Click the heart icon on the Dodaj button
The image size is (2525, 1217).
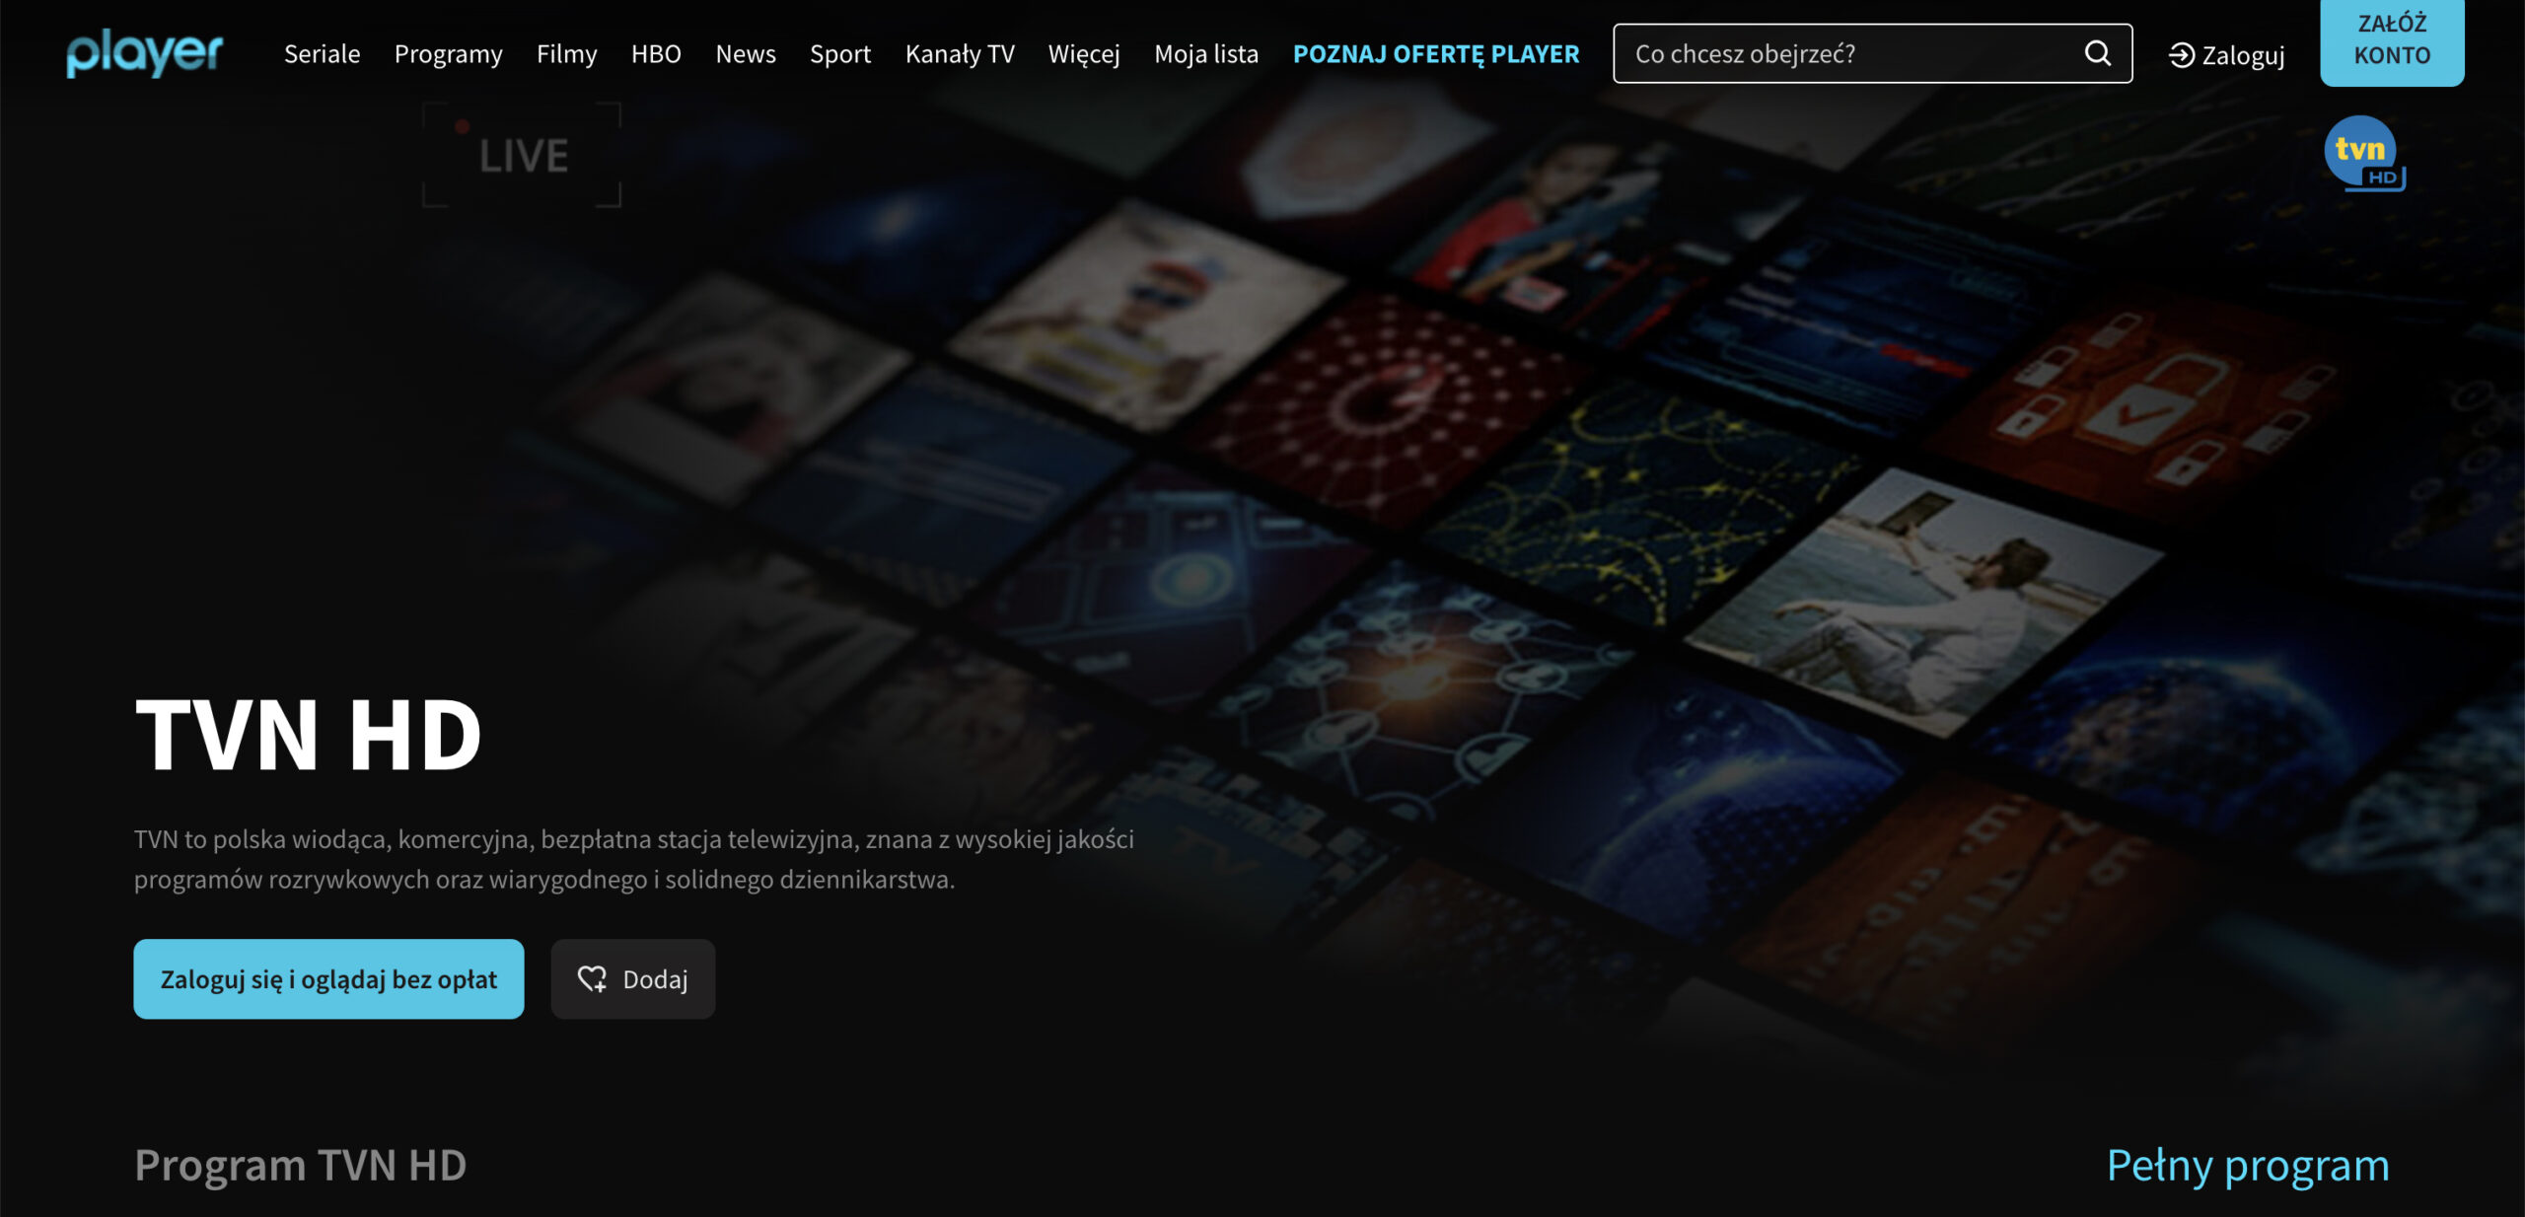pos(592,978)
